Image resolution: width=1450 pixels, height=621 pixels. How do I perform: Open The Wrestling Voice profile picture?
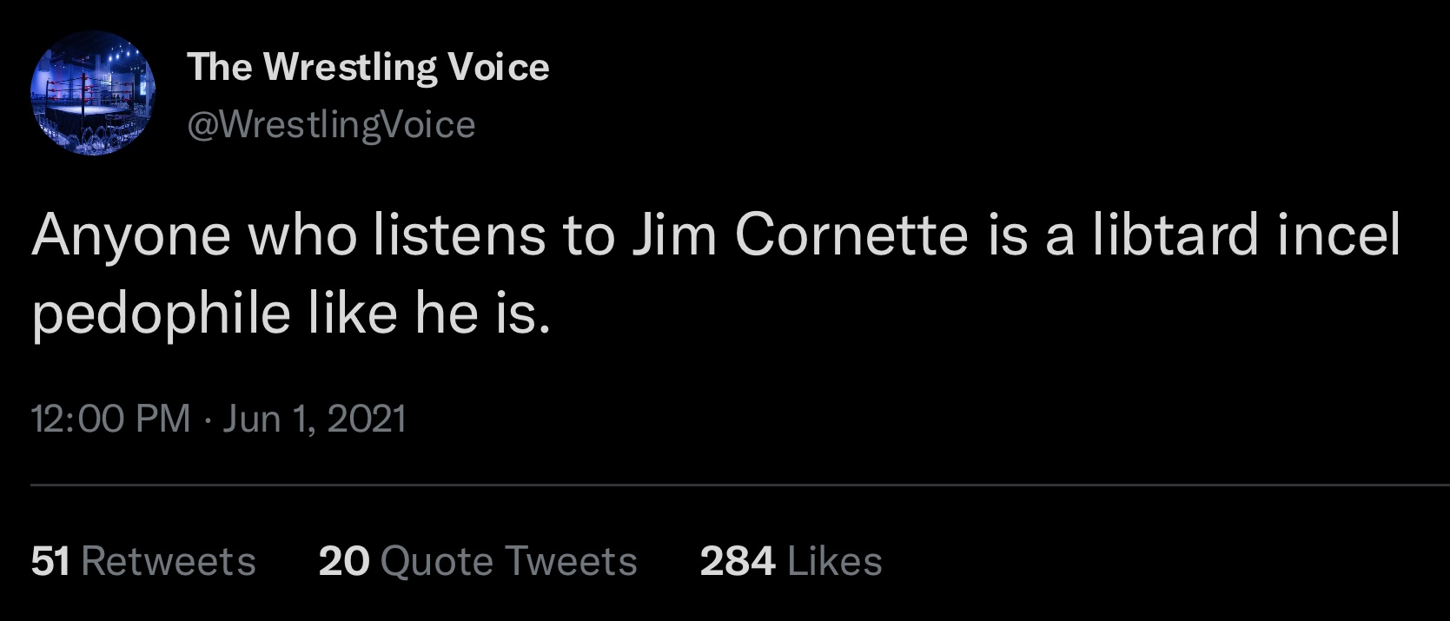pos(93,93)
